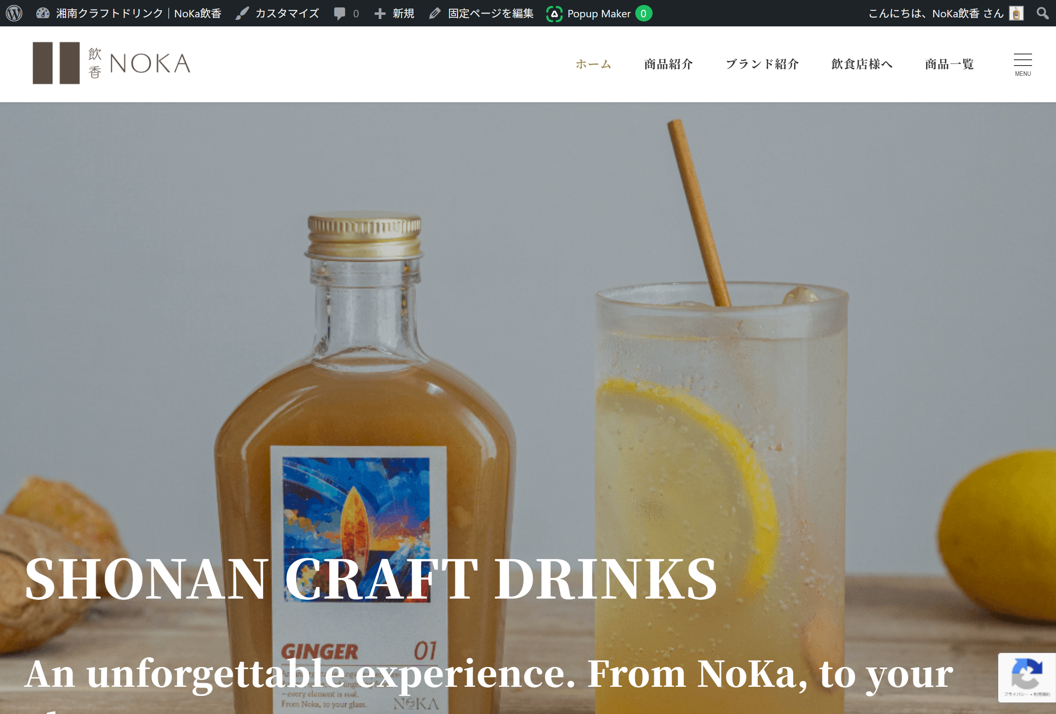Open 商品紹介 menu item
Viewport: 1056px width, 714px height.
(668, 64)
